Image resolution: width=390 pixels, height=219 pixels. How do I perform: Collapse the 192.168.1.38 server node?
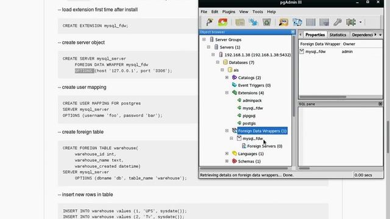click(213, 55)
